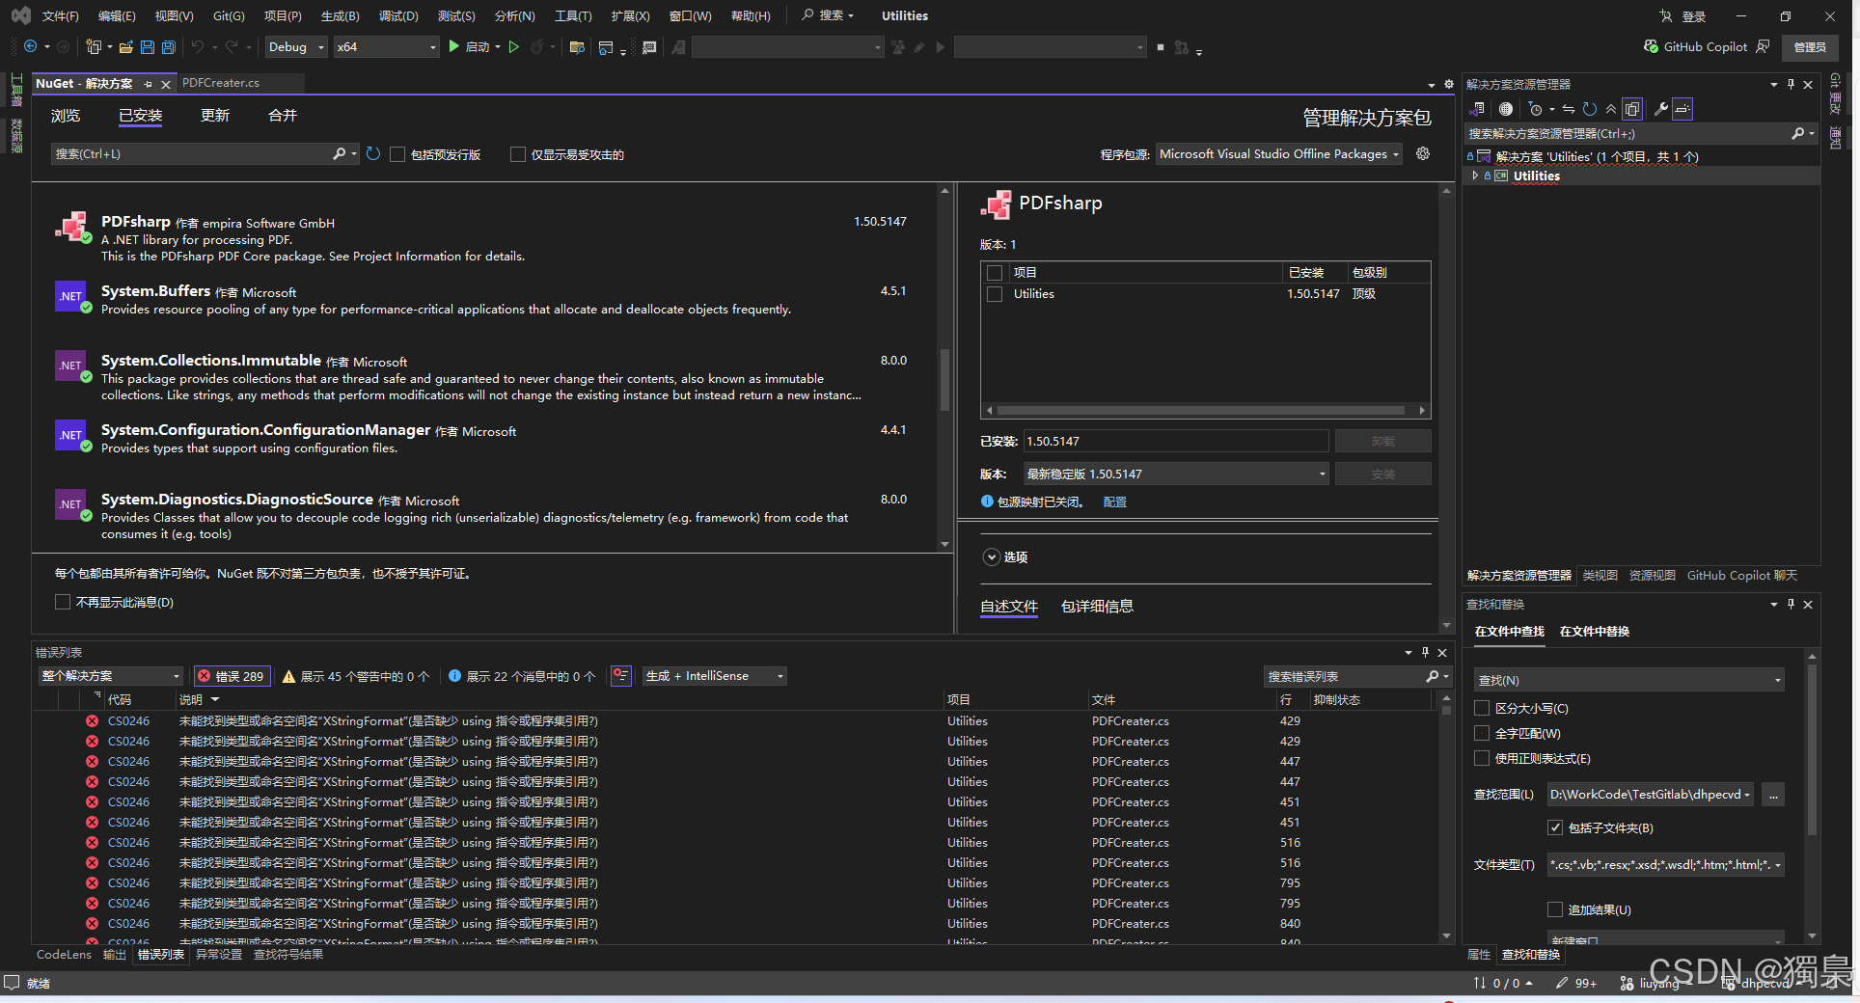This screenshot has width=1860, height=1003.
Task: Toggle the 错误 289 errors filter button
Action: pyautogui.click(x=232, y=676)
